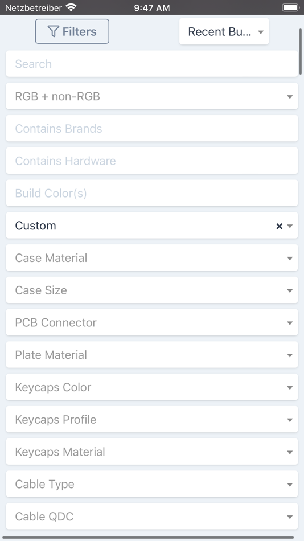Tap the Filters funnel button
The width and height of the screenshot is (304, 541).
(x=72, y=31)
